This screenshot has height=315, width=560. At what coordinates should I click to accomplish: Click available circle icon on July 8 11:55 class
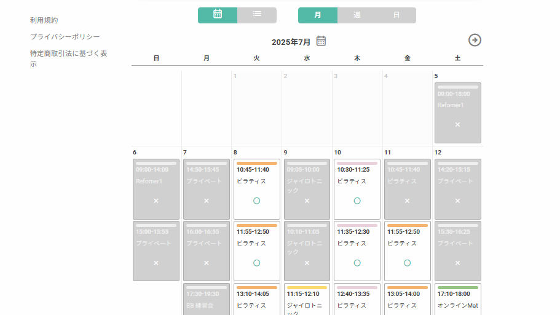(x=257, y=263)
